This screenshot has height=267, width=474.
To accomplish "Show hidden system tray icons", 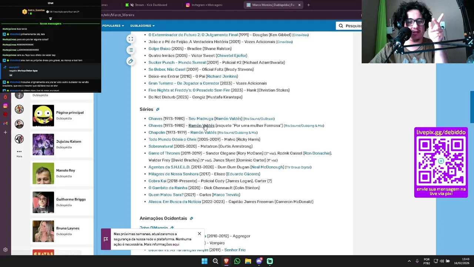I will (409, 261).
